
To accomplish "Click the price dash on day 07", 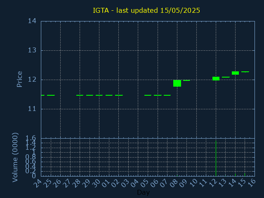I will click(x=167, y=95).
